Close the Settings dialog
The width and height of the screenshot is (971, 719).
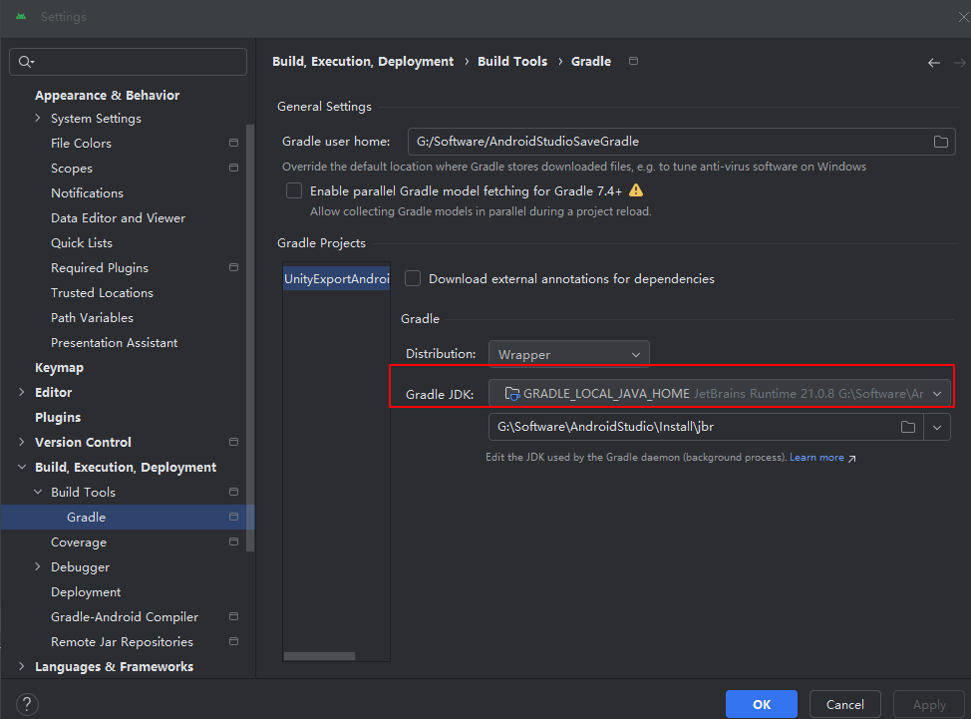pyautogui.click(x=964, y=17)
